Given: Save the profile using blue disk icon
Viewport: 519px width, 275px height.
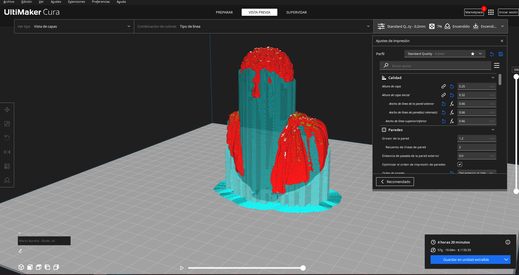Looking at the screenshot, I should pyautogui.click(x=501, y=54).
